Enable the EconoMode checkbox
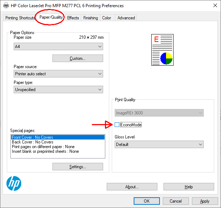 point(117,124)
